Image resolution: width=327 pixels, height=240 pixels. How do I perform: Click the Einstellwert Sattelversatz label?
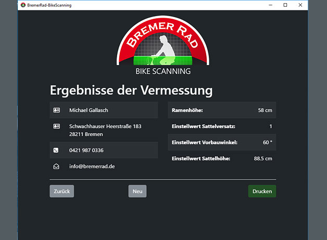pos(204,126)
